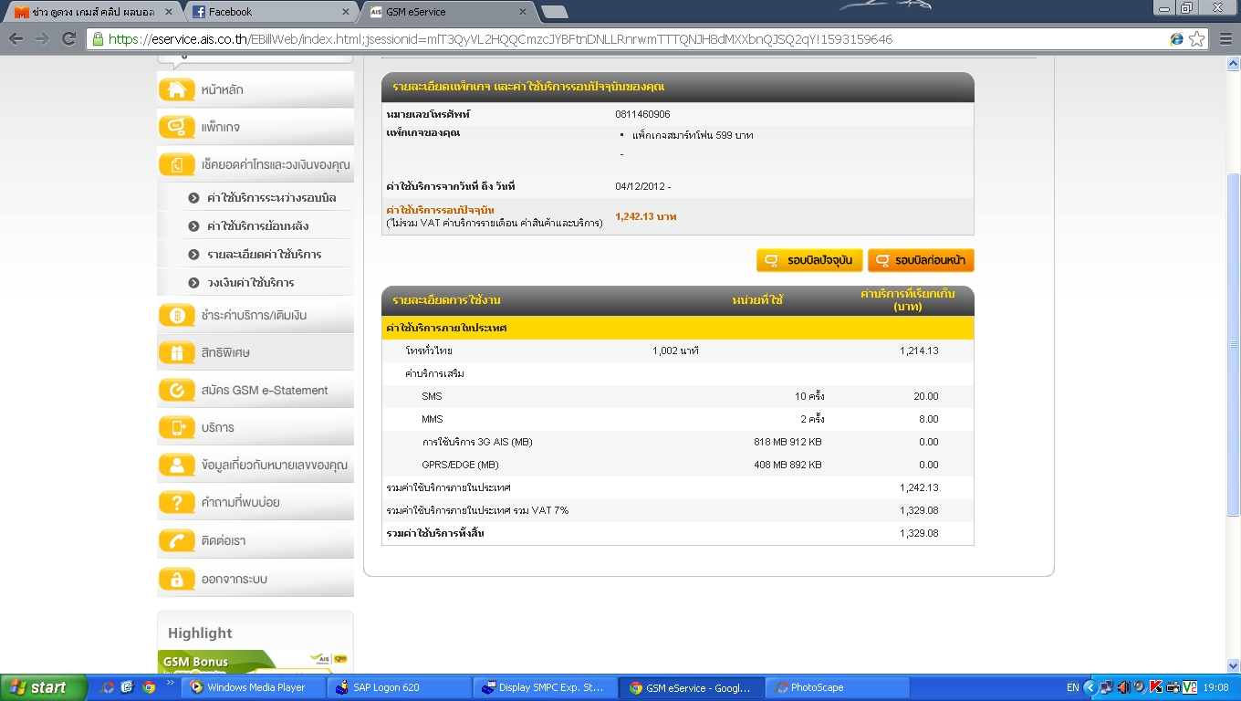1241x701 pixels.
Task: Click the Chrome icon in Quick Launch
Action: 149,687
